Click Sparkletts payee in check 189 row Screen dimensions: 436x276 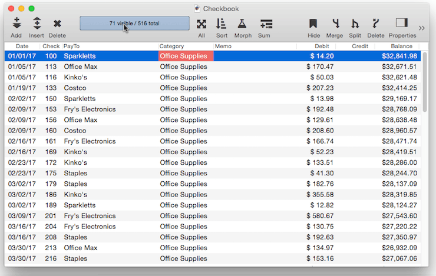click(x=80, y=205)
